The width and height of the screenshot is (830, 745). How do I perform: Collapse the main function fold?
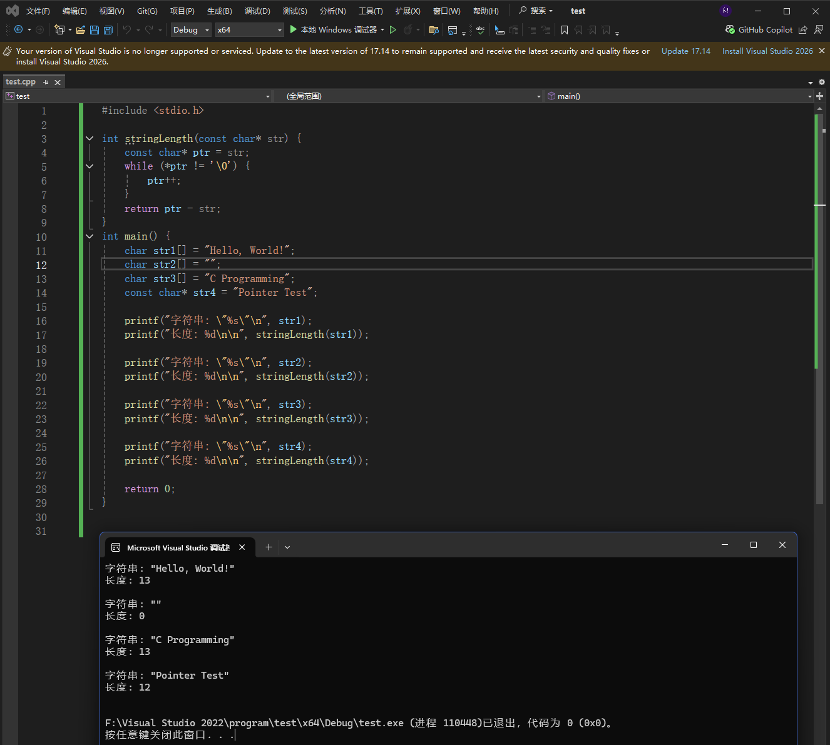[x=90, y=236]
